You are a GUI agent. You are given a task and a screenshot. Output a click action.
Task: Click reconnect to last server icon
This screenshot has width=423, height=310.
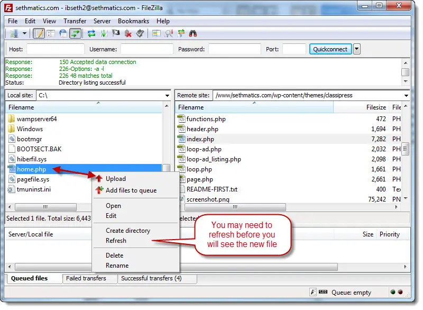click(x=140, y=33)
